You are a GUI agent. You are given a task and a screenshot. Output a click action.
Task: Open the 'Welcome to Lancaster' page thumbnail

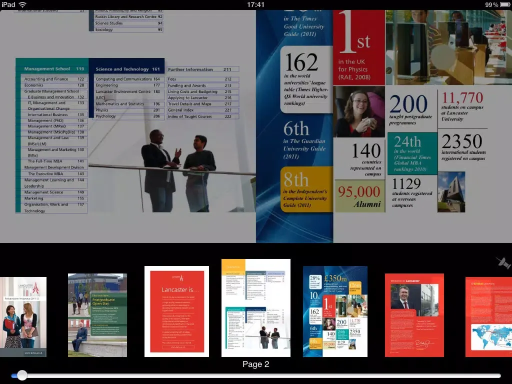tap(414, 315)
